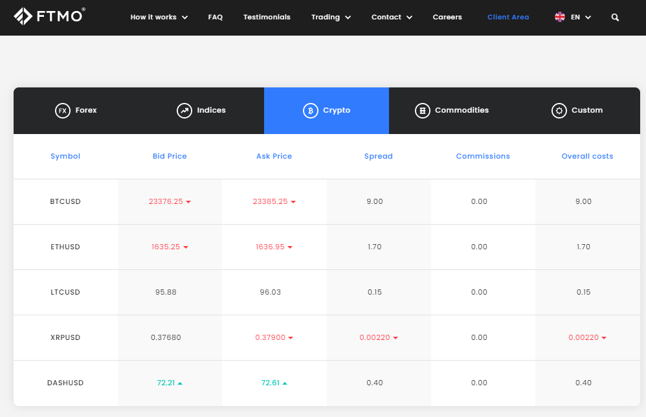Click the XRPUSD ask price down arrow
Screen dimensions: 646x417
[x=291, y=338]
